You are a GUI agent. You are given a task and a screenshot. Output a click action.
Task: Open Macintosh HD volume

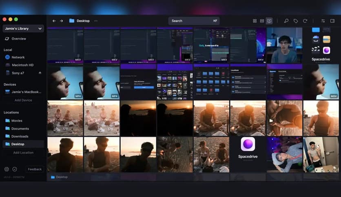(22, 65)
